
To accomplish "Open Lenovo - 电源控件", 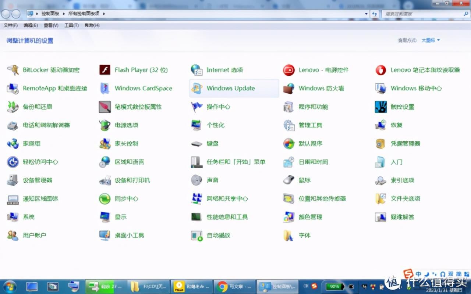I will tap(316, 70).
